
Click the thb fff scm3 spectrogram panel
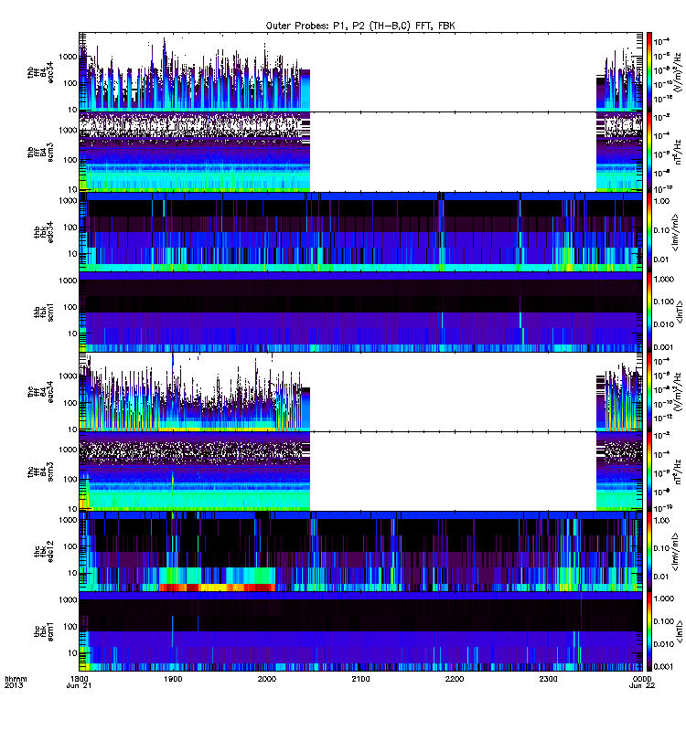click(x=360, y=152)
